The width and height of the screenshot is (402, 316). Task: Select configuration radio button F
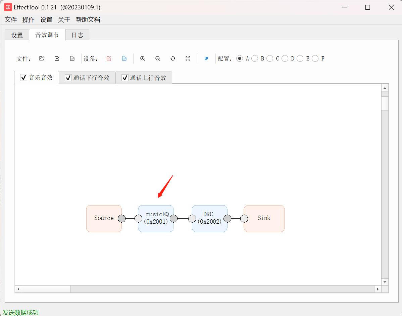tap(315, 58)
